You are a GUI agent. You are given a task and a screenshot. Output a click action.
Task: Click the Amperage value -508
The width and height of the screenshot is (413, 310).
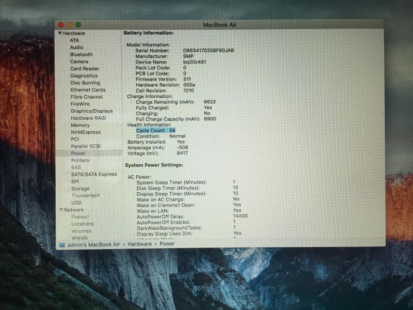[182, 147]
